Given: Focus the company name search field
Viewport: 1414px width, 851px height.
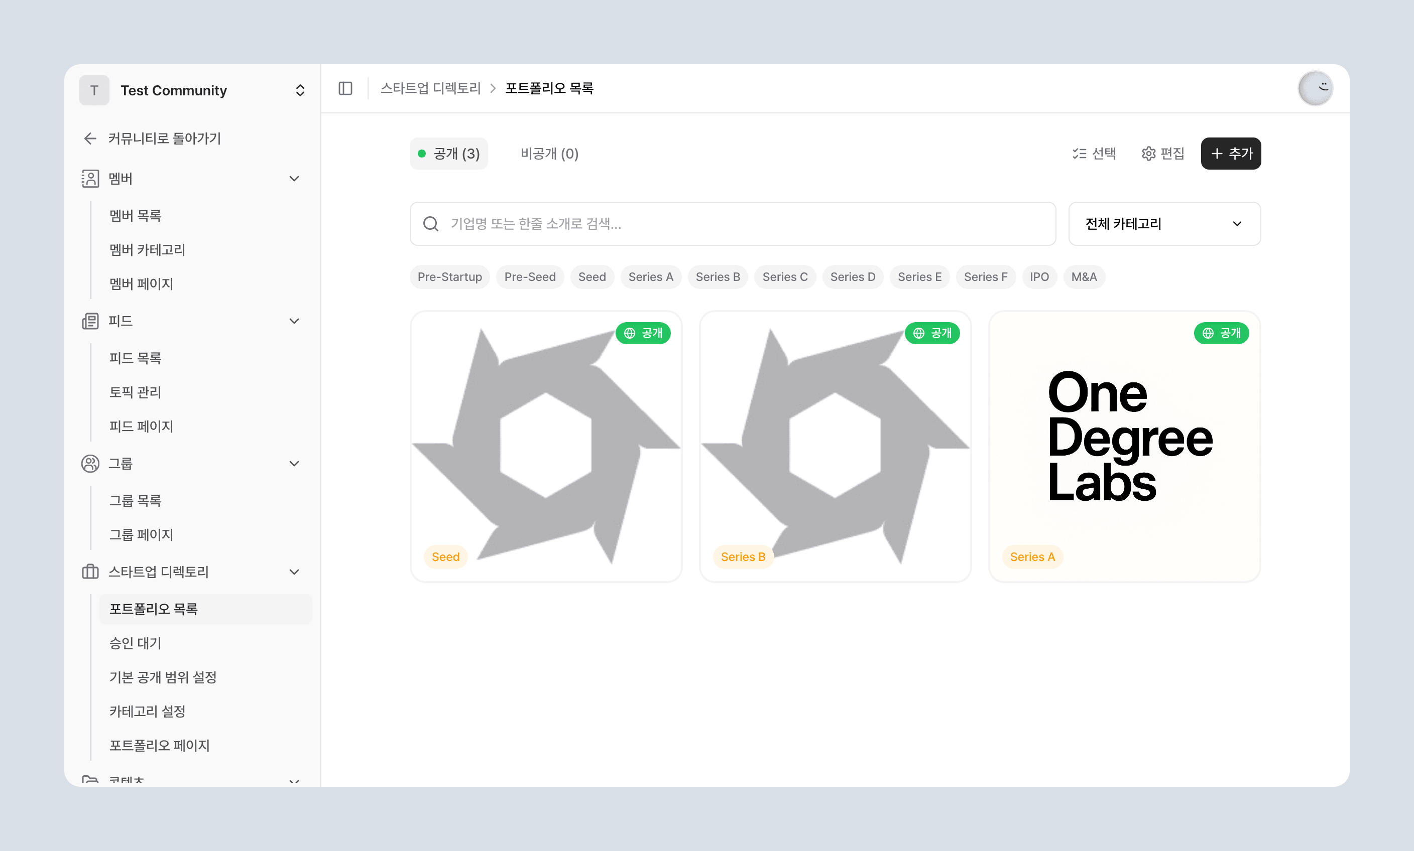Looking at the screenshot, I should [x=733, y=224].
